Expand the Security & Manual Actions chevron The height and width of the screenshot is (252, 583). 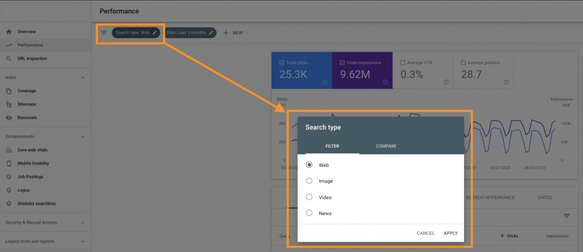83,222
